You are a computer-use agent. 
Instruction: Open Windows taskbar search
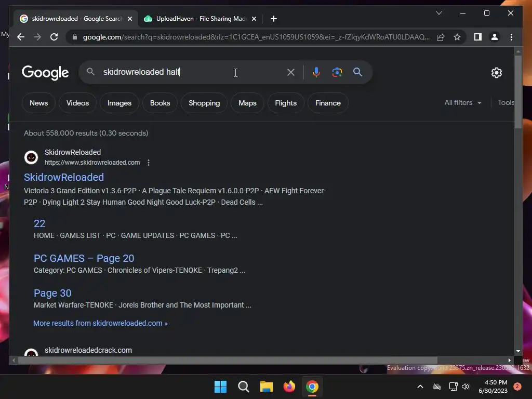click(244, 387)
